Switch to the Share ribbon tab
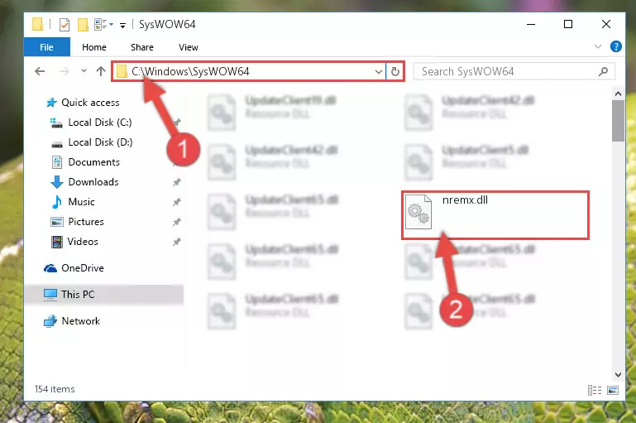This screenshot has width=636, height=423. pos(142,47)
